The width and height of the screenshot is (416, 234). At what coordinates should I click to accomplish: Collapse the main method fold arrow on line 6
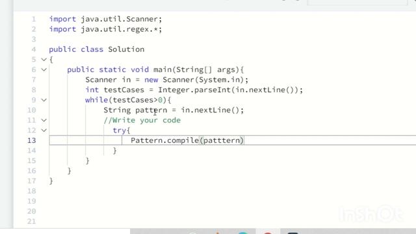44,70
